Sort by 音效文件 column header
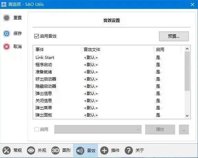Screen dimensions: 198x158 [117, 49]
